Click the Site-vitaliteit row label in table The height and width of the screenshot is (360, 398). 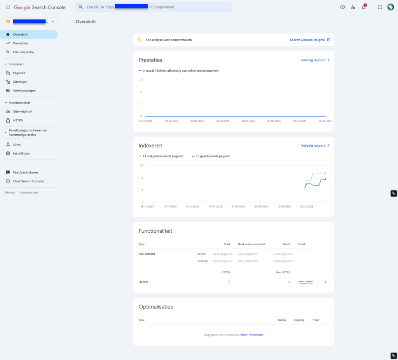pos(147,254)
